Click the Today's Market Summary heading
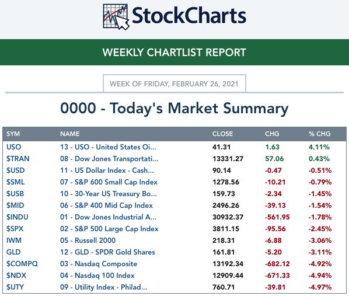Viewport: 349px width, 296px height. pyautogui.click(x=175, y=109)
